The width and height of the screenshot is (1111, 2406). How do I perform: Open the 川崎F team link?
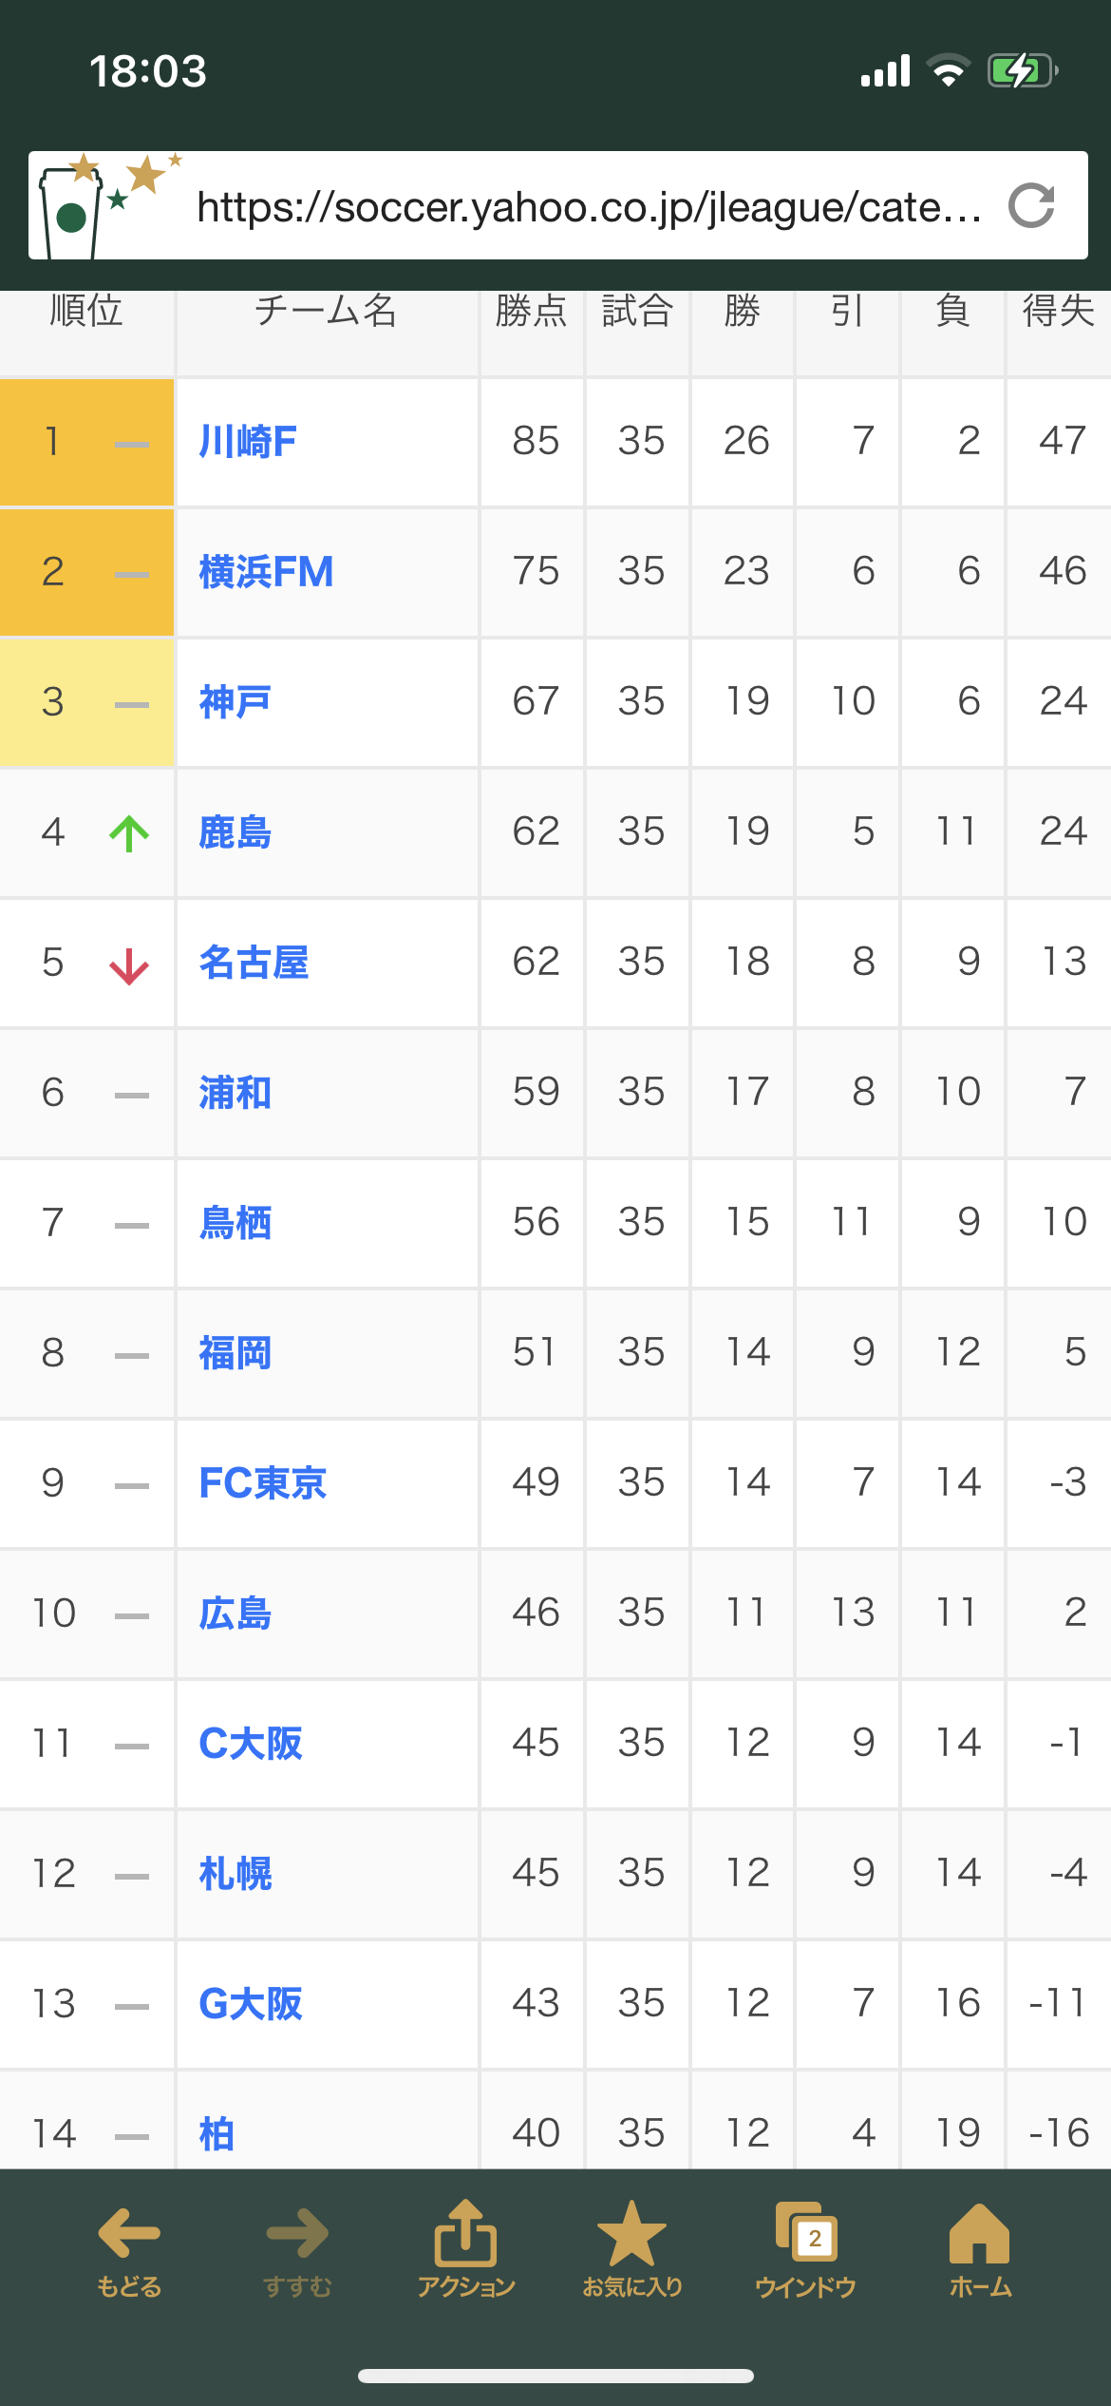(x=248, y=442)
